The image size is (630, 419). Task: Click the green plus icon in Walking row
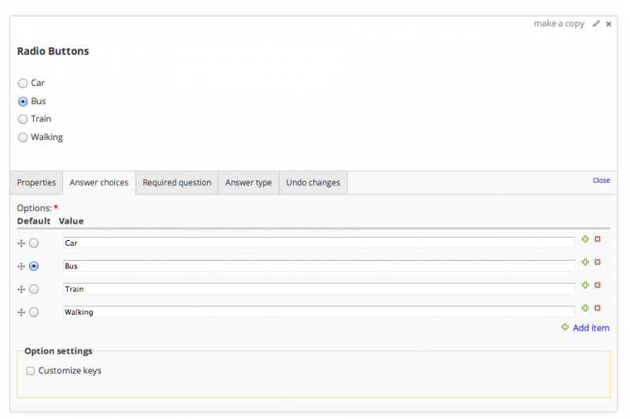pyautogui.click(x=585, y=308)
